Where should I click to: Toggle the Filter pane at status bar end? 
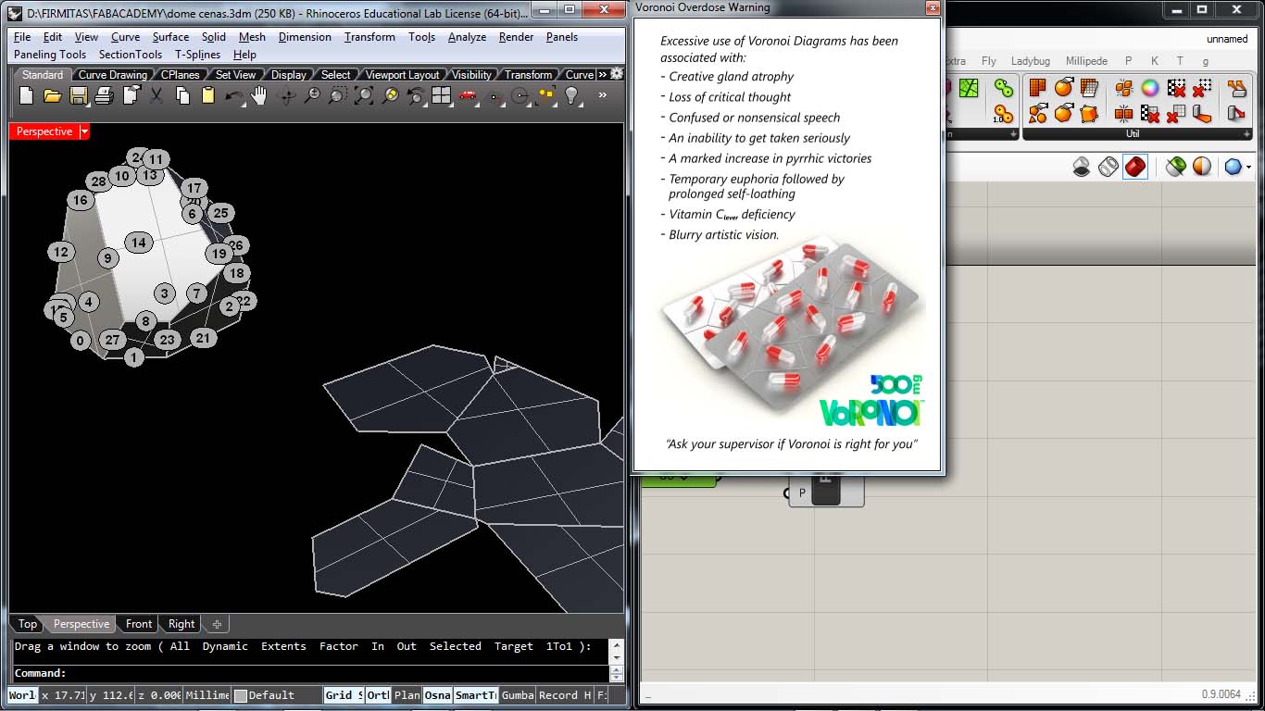(601, 695)
